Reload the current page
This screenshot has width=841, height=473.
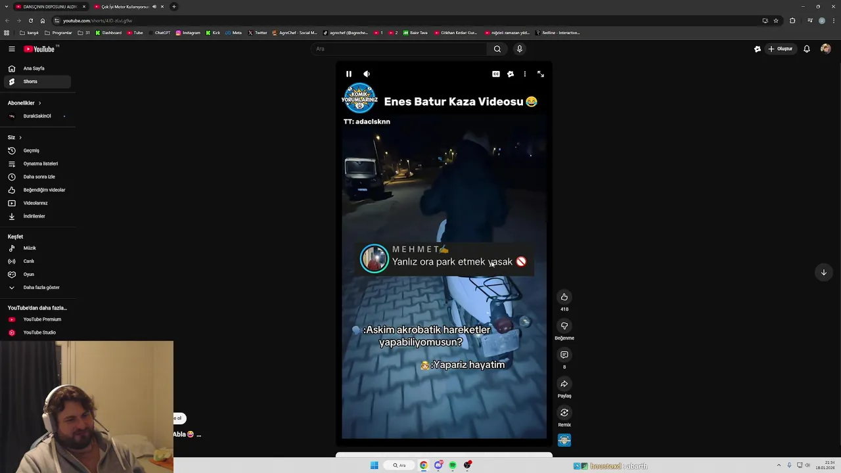[31, 20]
